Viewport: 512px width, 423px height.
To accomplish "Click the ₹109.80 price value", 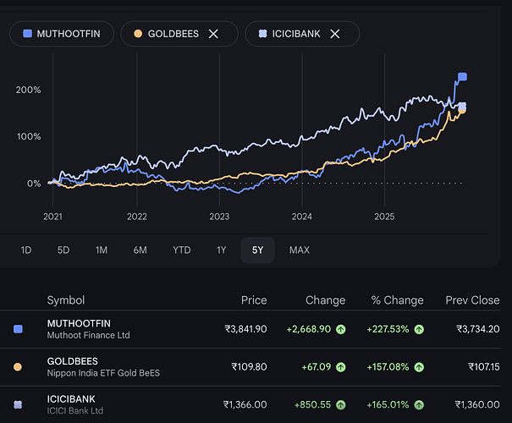I will pos(249,367).
